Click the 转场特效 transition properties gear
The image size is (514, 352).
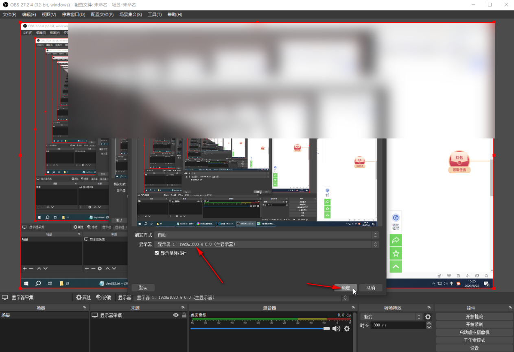pos(428,317)
